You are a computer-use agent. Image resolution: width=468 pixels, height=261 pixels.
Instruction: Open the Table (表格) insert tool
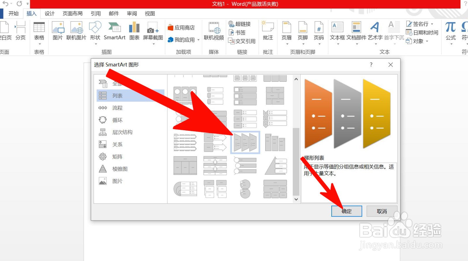click(39, 33)
